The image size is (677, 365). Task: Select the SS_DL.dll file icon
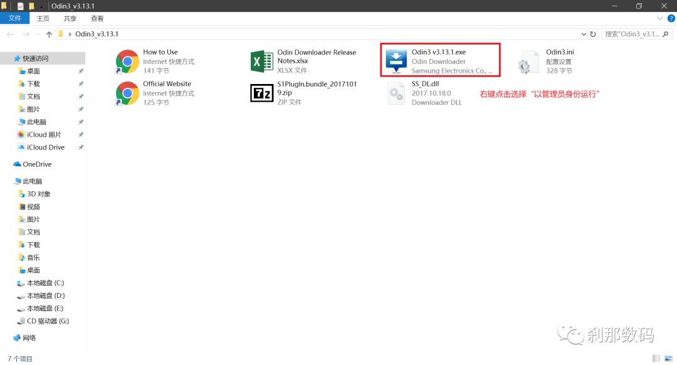click(396, 93)
